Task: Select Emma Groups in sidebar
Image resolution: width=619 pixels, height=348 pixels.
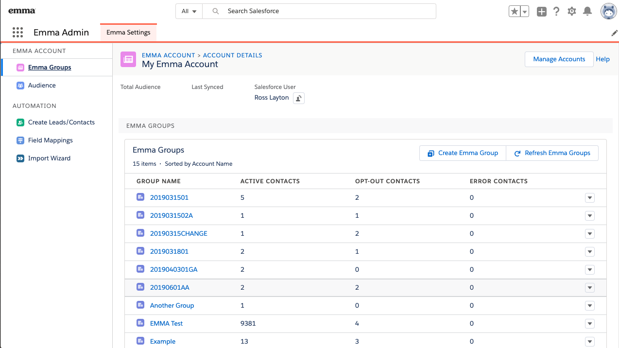Action: click(x=50, y=68)
